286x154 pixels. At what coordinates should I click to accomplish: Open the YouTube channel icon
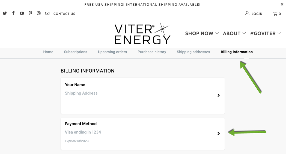pyautogui.click(x=22, y=13)
